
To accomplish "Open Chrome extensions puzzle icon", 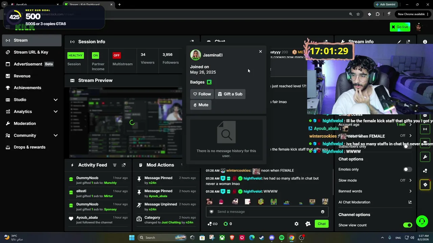I will [x=378, y=14].
